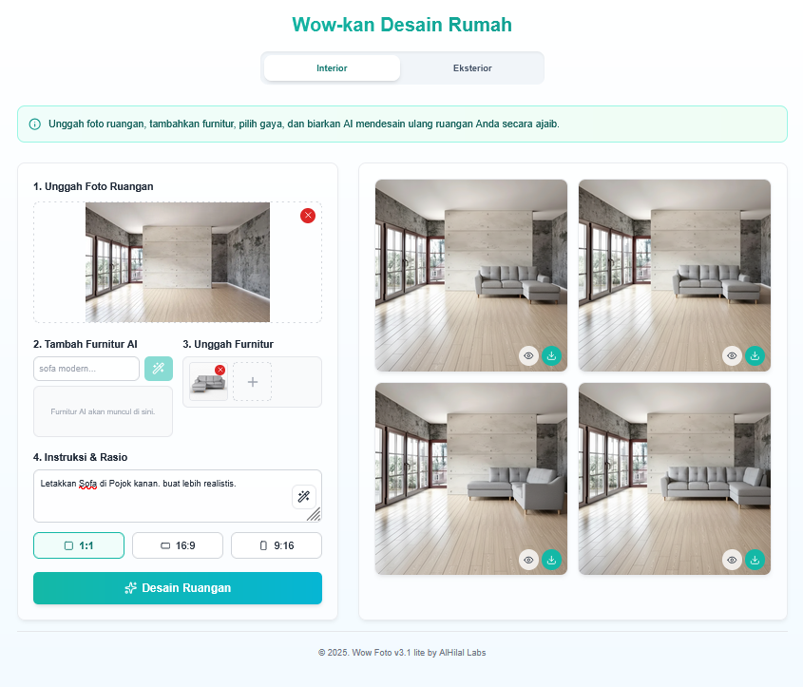Select the 1:1 aspect ratio
803x687 pixels.
[x=79, y=544]
